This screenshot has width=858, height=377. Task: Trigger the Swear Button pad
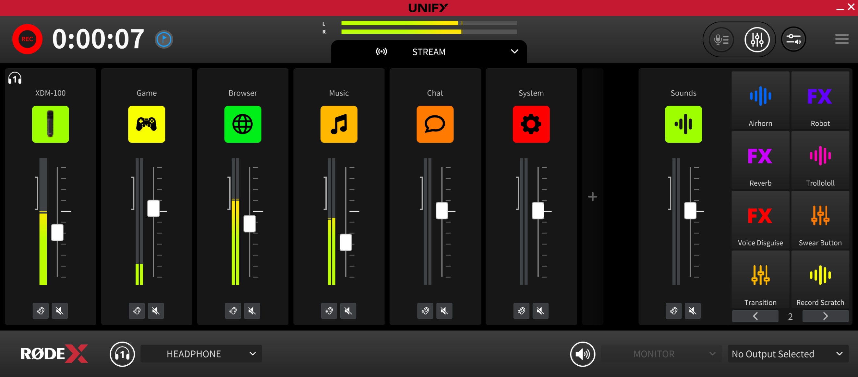point(820,220)
